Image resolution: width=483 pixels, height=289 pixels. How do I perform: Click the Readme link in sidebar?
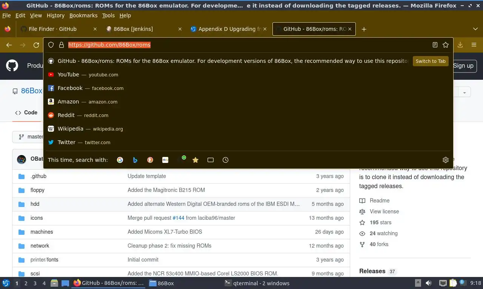[x=380, y=201]
